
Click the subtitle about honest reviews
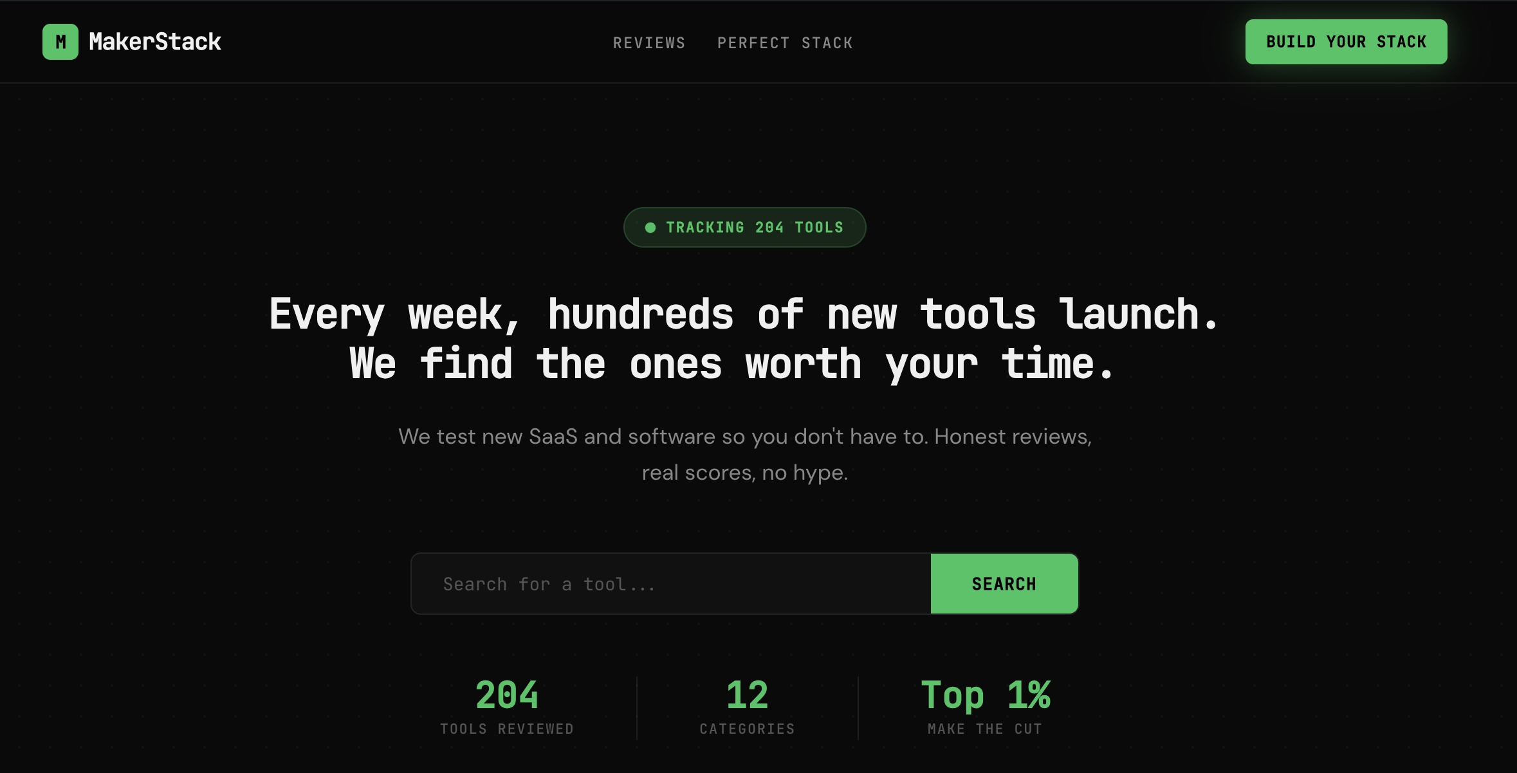tap(745, 453)
